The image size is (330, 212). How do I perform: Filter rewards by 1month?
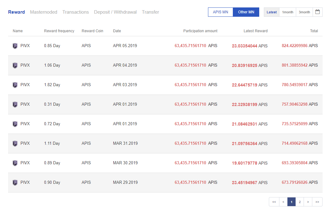(x=287, y=12)
